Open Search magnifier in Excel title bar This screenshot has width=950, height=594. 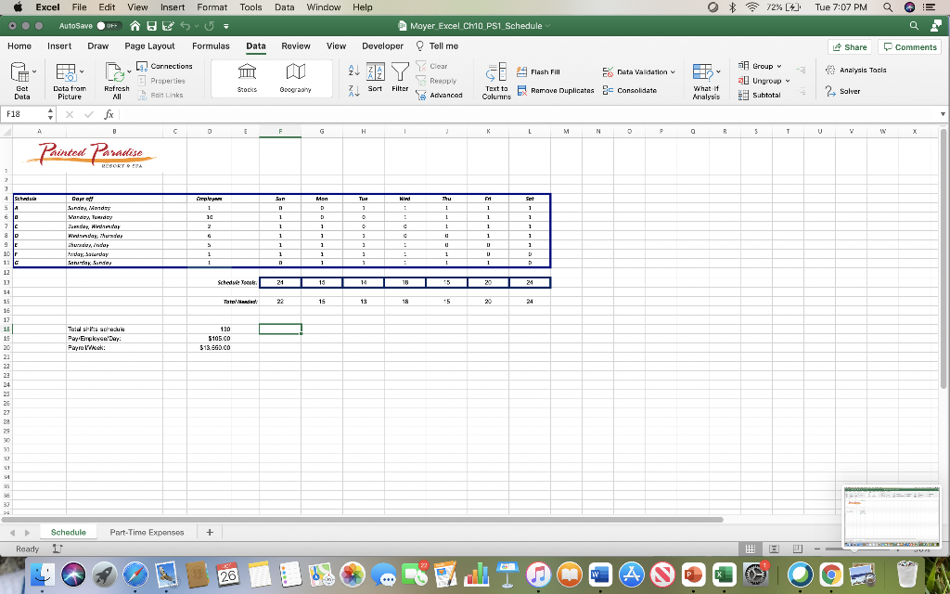tap(914, 25)
